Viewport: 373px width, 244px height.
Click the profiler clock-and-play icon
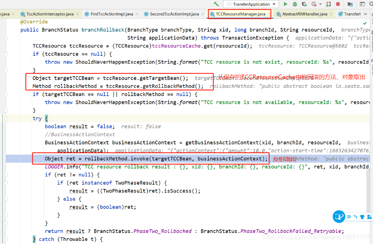tap(314, 4)
